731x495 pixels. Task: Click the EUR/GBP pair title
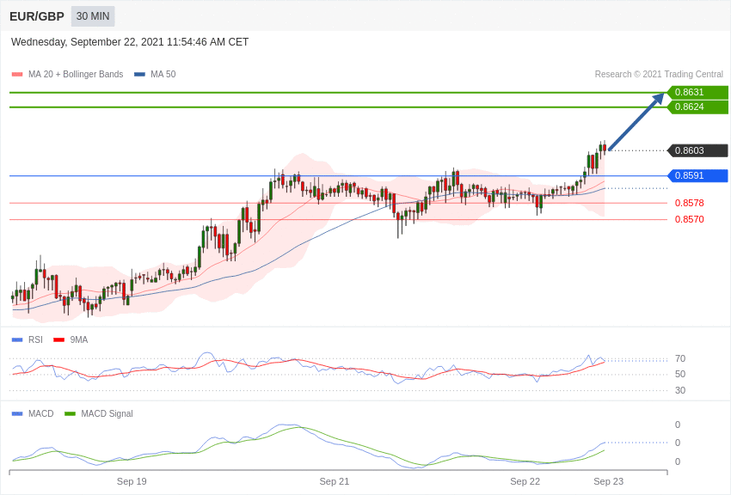tap(37, 16)
